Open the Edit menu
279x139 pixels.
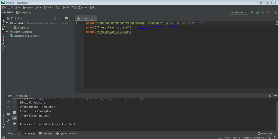click(11, 7)
